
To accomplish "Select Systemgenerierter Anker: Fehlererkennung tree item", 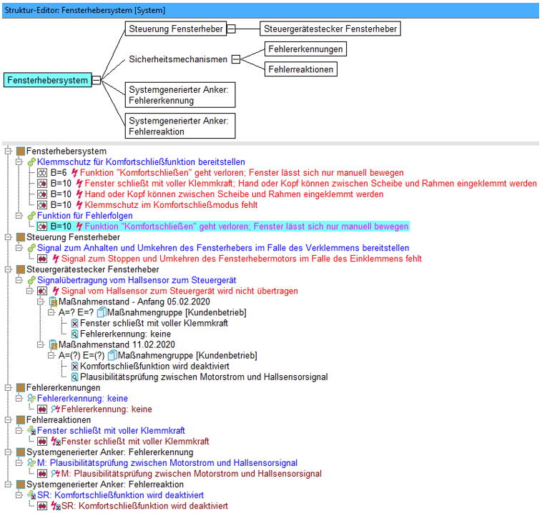I will point(109,452).
